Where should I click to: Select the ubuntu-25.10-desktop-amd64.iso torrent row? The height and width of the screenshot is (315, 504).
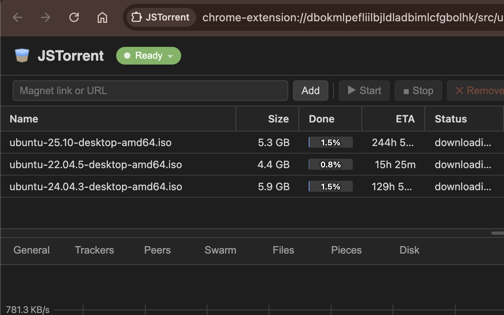click(91, 143)
